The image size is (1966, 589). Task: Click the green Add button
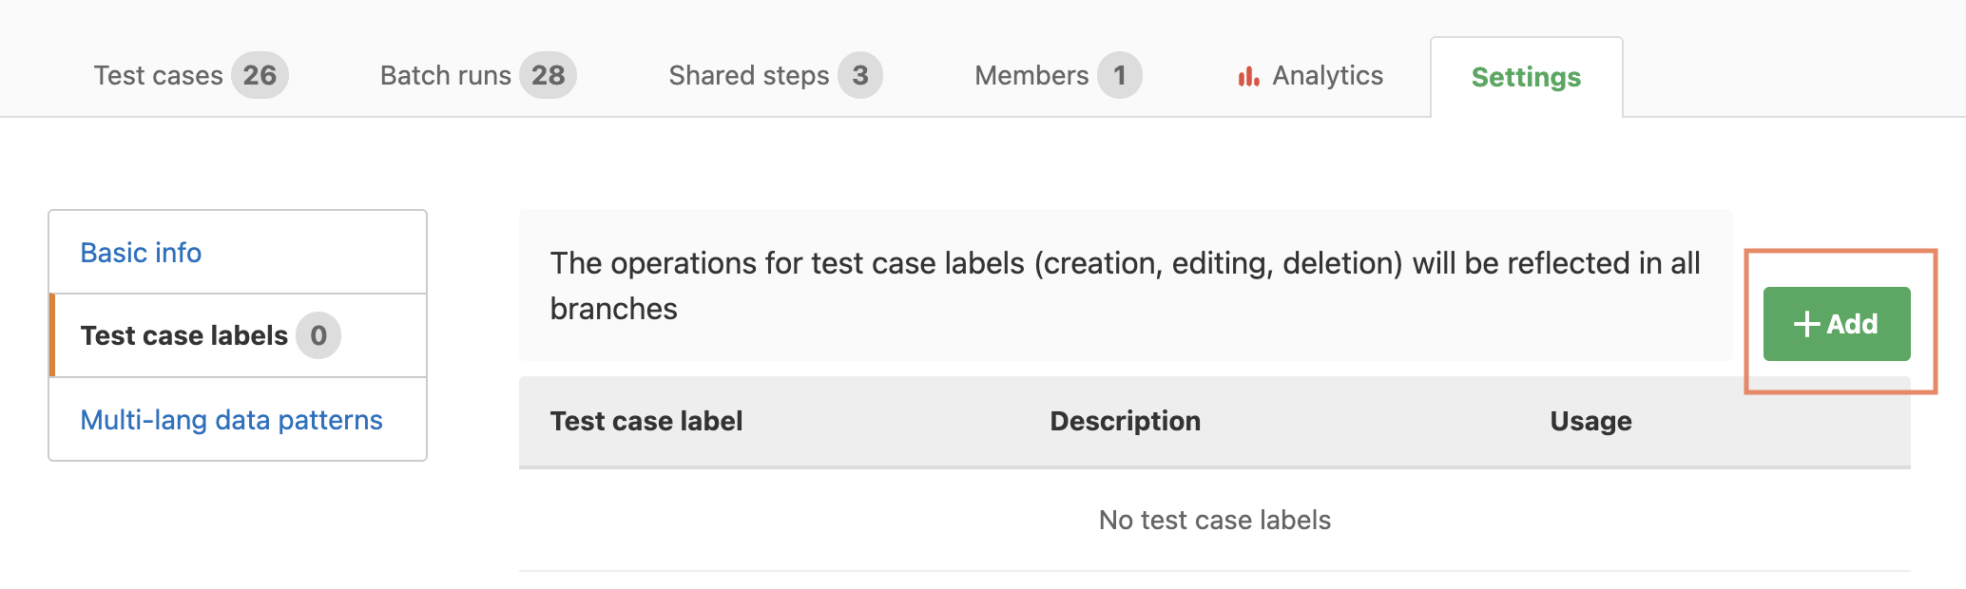coord(1837,324)
